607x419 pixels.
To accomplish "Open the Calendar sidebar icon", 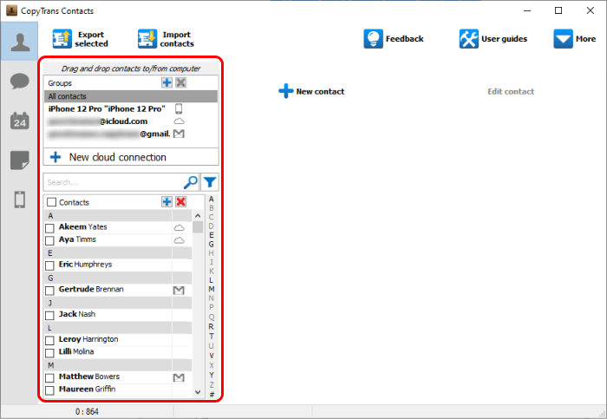I will (19, 121).
